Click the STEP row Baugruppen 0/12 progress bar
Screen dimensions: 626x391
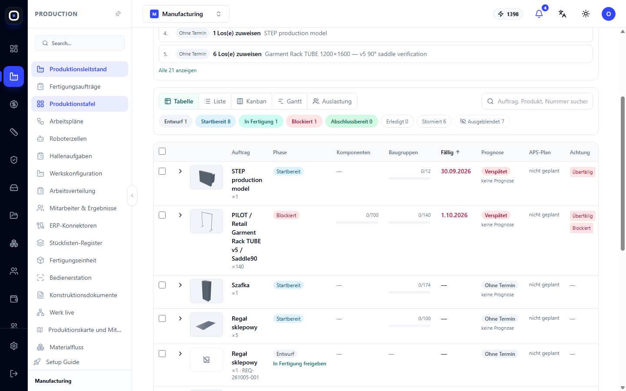pos(410,179)
